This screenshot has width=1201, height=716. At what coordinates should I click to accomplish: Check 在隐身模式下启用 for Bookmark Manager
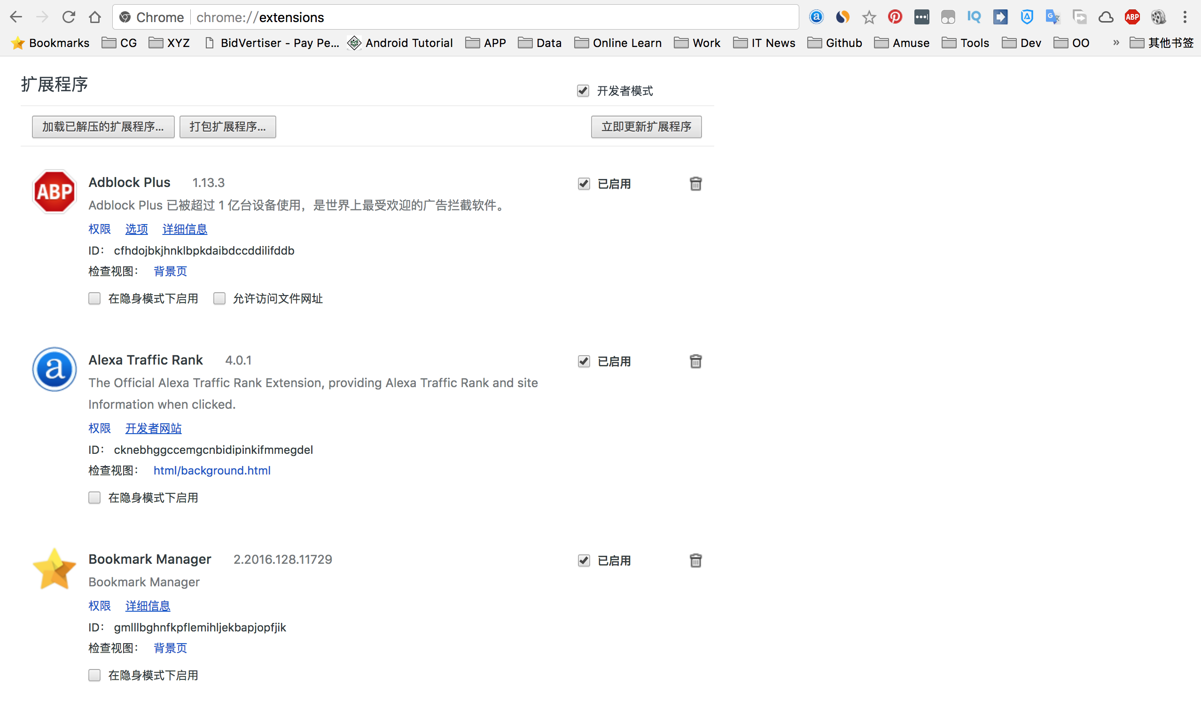pos(94,675)
